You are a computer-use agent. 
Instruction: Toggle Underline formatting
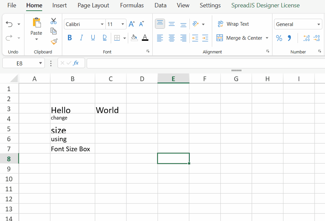click(x=93, y=38)
